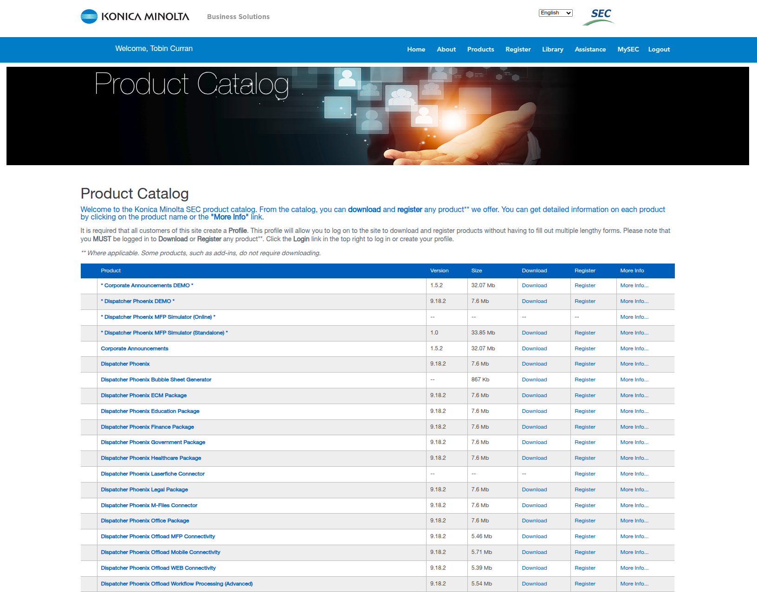
Task: Register Dispatcher Phoenix Government Package
Action: pos(585,443)
